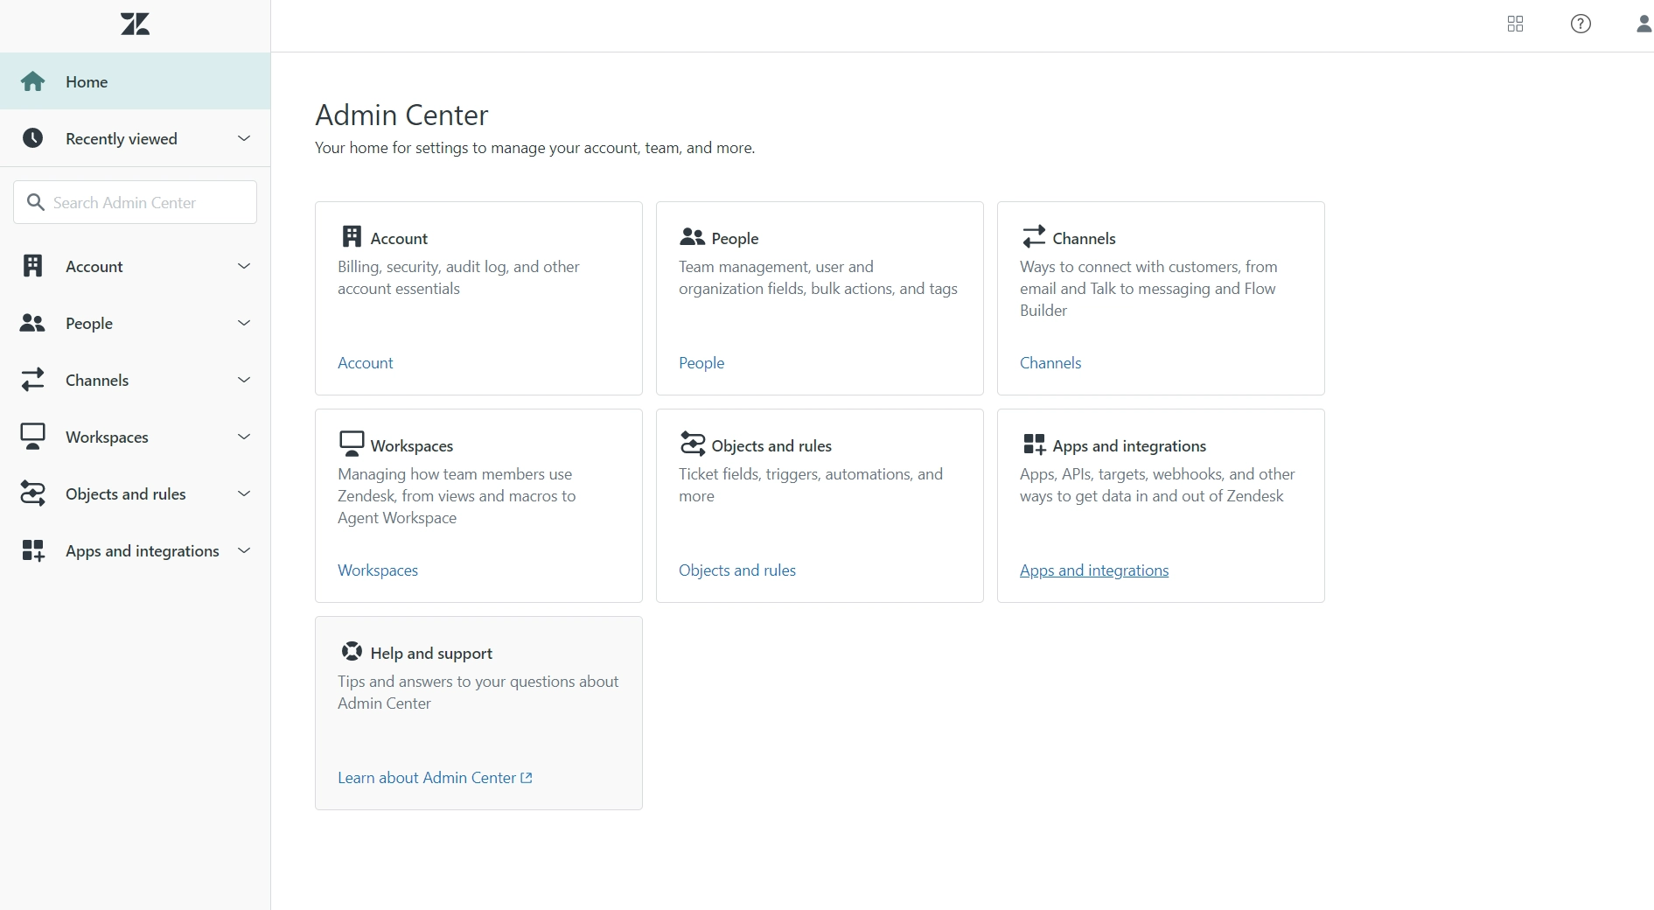The image size is (1654, 910).
Task: Click the lifebuoy icon on Help and support card
Action: tap(352, 651)
